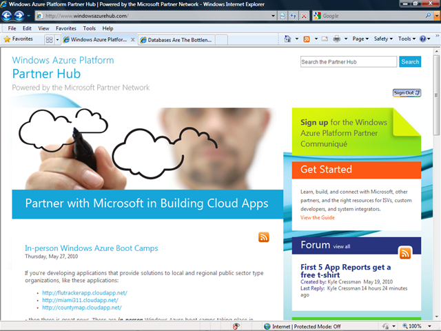Open the Edit menu
This screenshot has height=331, width=441.
pyautogui.click(x=27, y=28)
